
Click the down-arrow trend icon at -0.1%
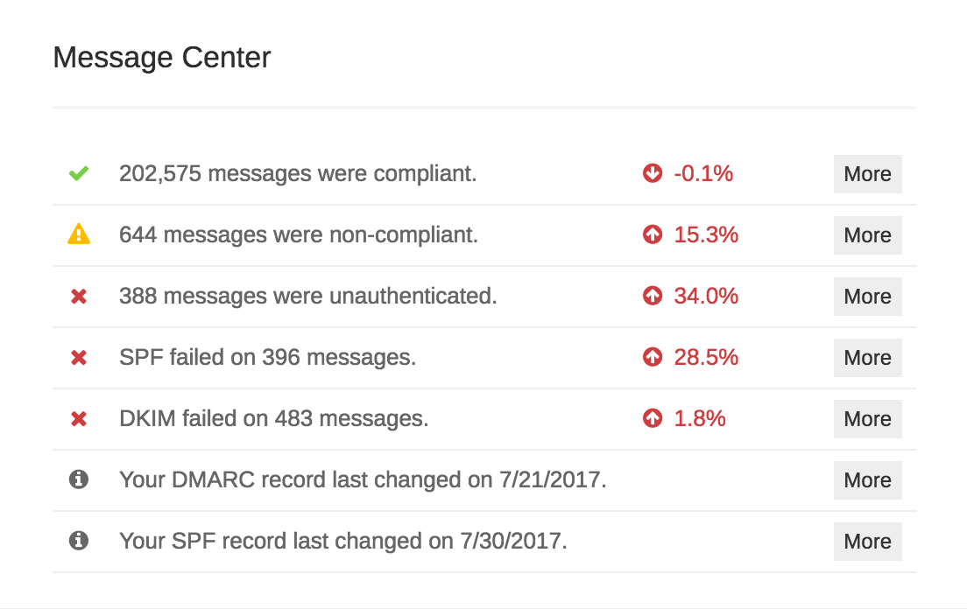click(653, 173)
